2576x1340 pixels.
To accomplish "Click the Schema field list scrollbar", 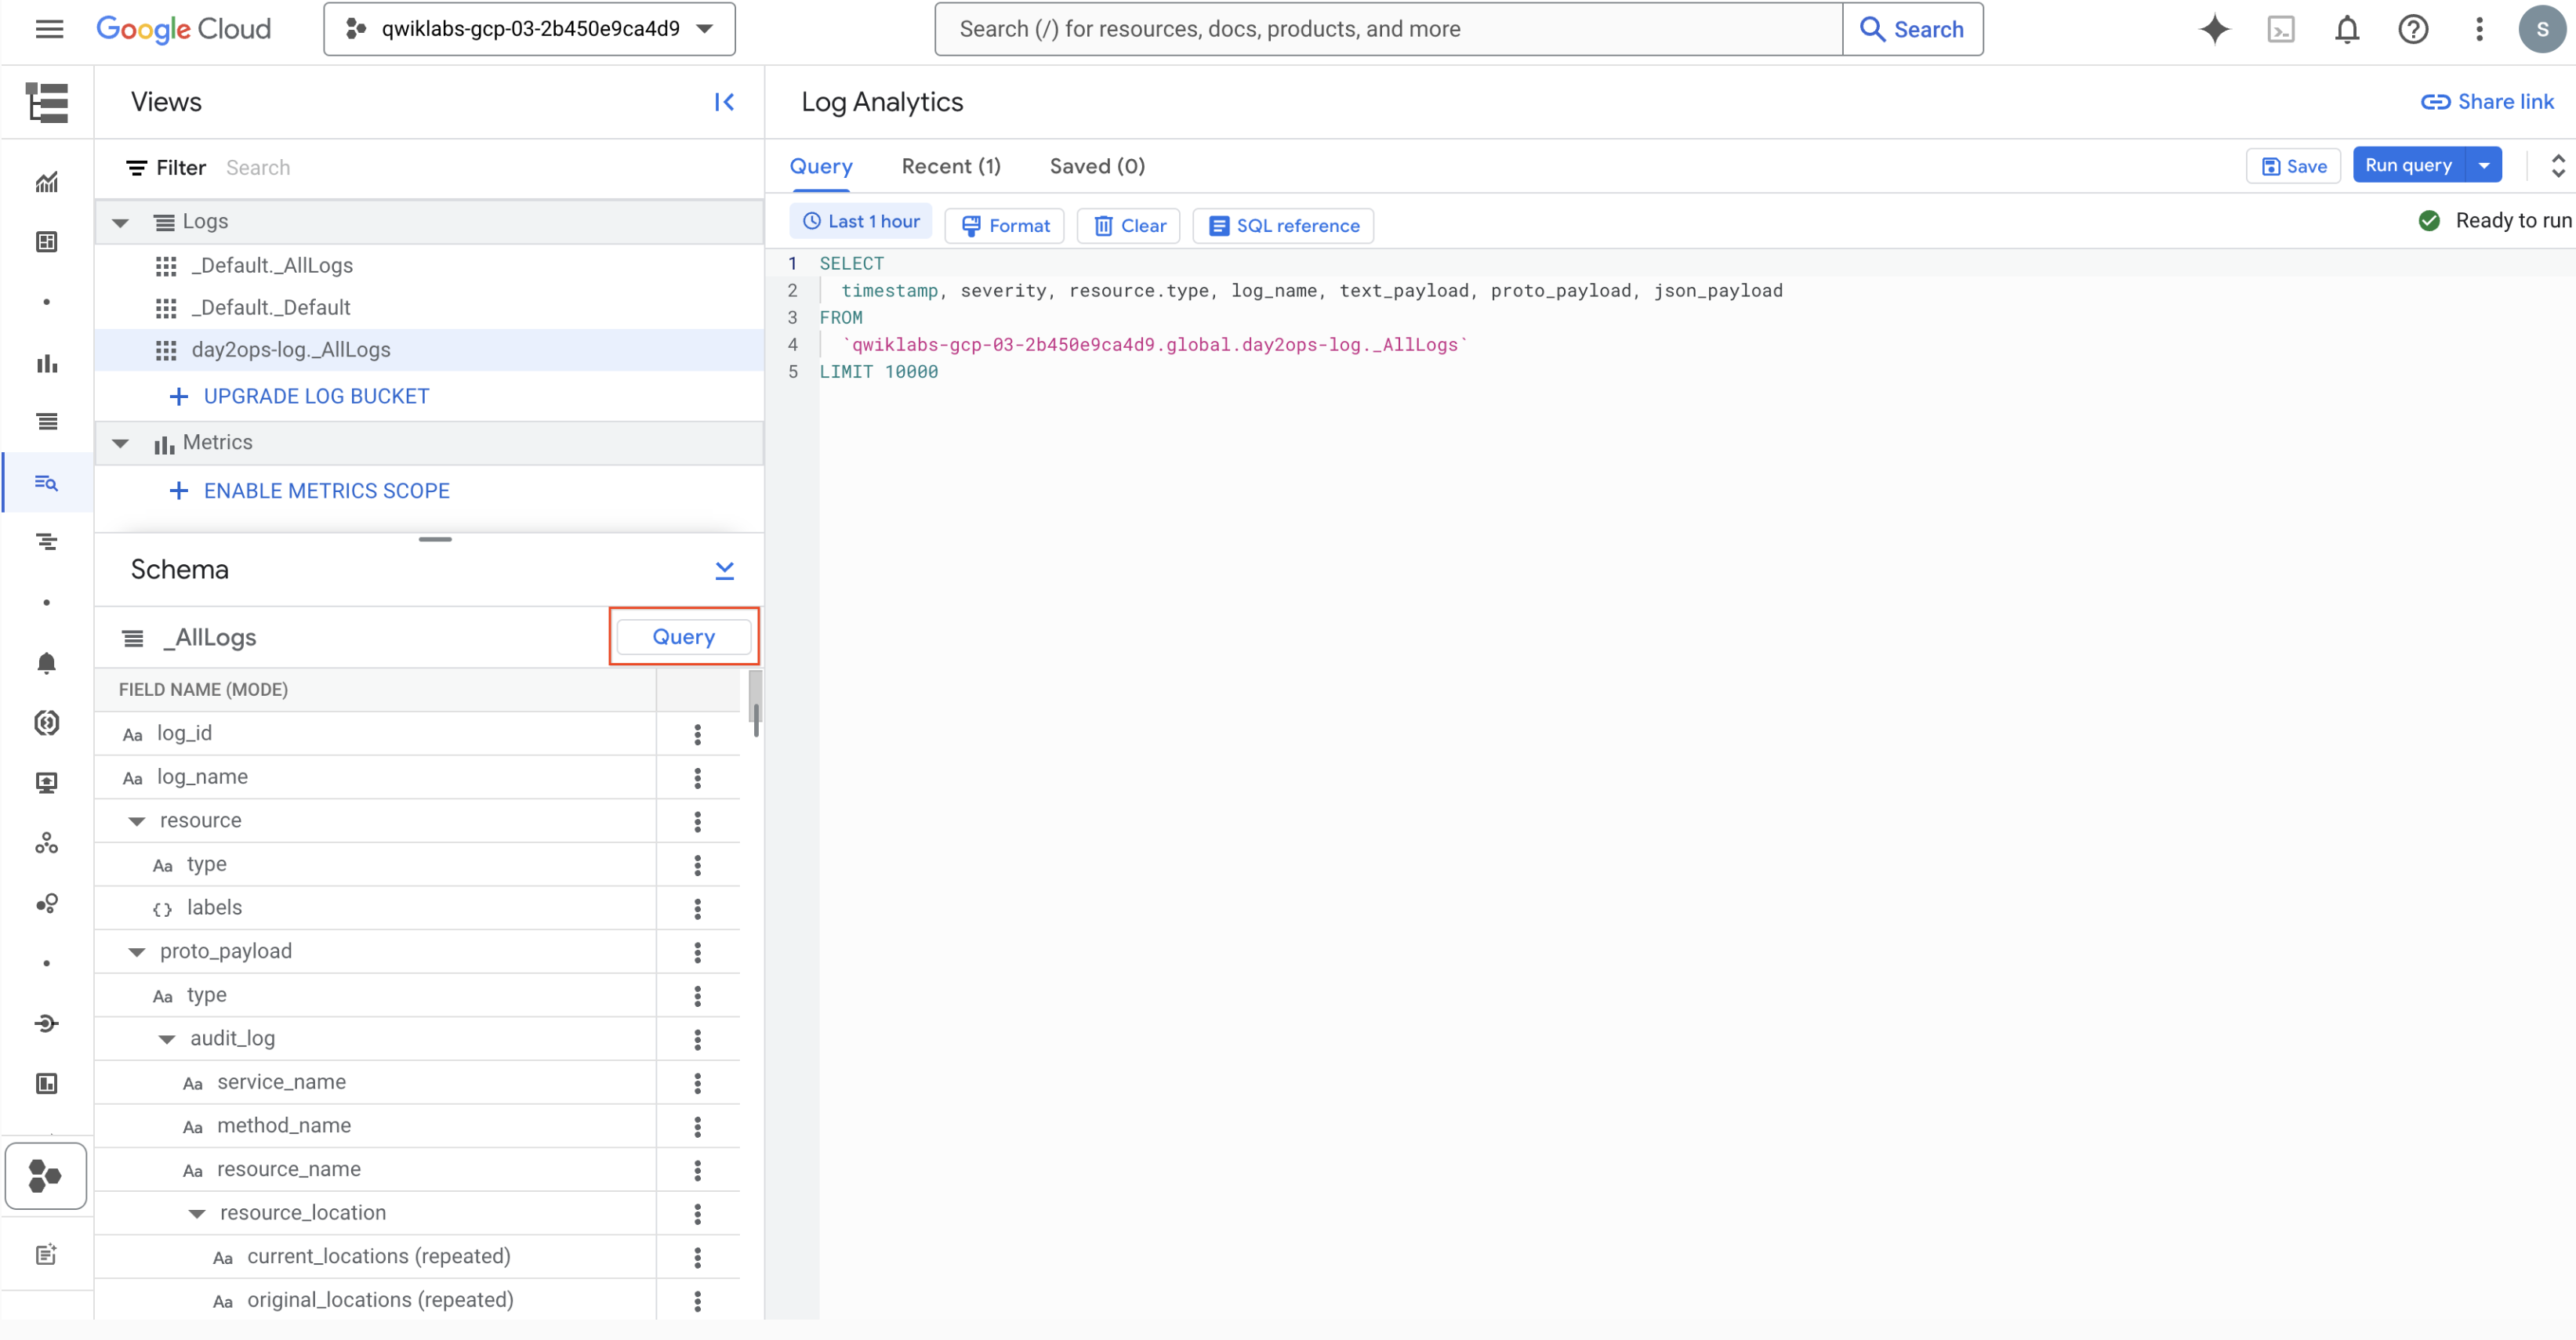I will click(755, 702).
